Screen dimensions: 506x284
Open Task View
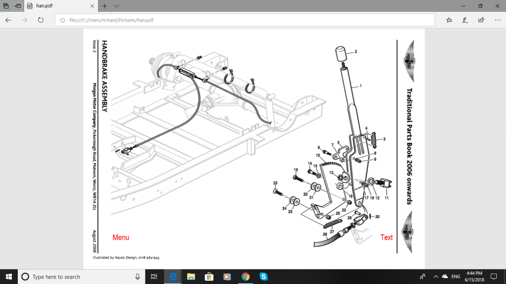pos(155,277)
